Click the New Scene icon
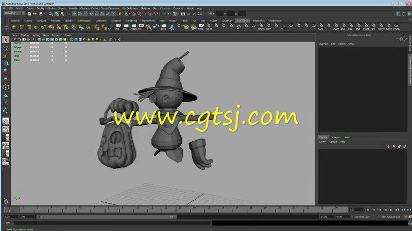 coord(29,14)
